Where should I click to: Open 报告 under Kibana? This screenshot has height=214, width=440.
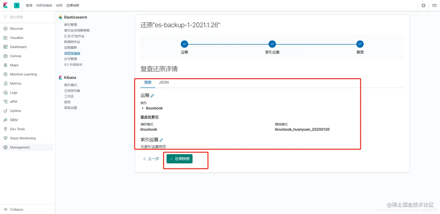point(67,102)
